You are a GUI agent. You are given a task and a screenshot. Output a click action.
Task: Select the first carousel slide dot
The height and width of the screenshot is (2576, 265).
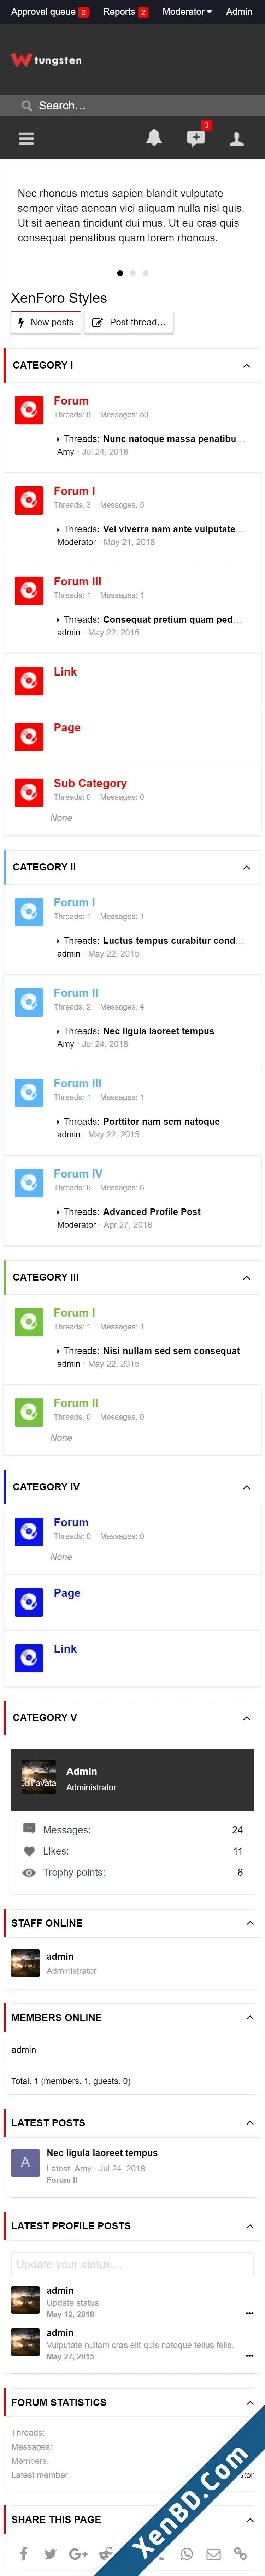pos(120,273)
